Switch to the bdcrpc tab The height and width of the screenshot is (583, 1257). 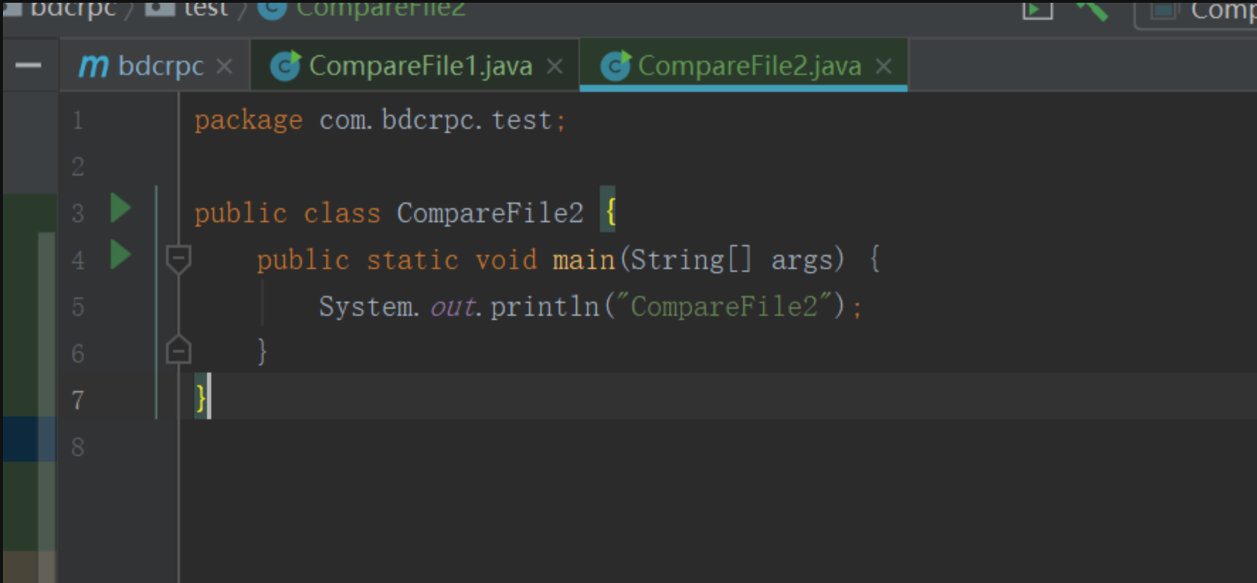(155, 66)
